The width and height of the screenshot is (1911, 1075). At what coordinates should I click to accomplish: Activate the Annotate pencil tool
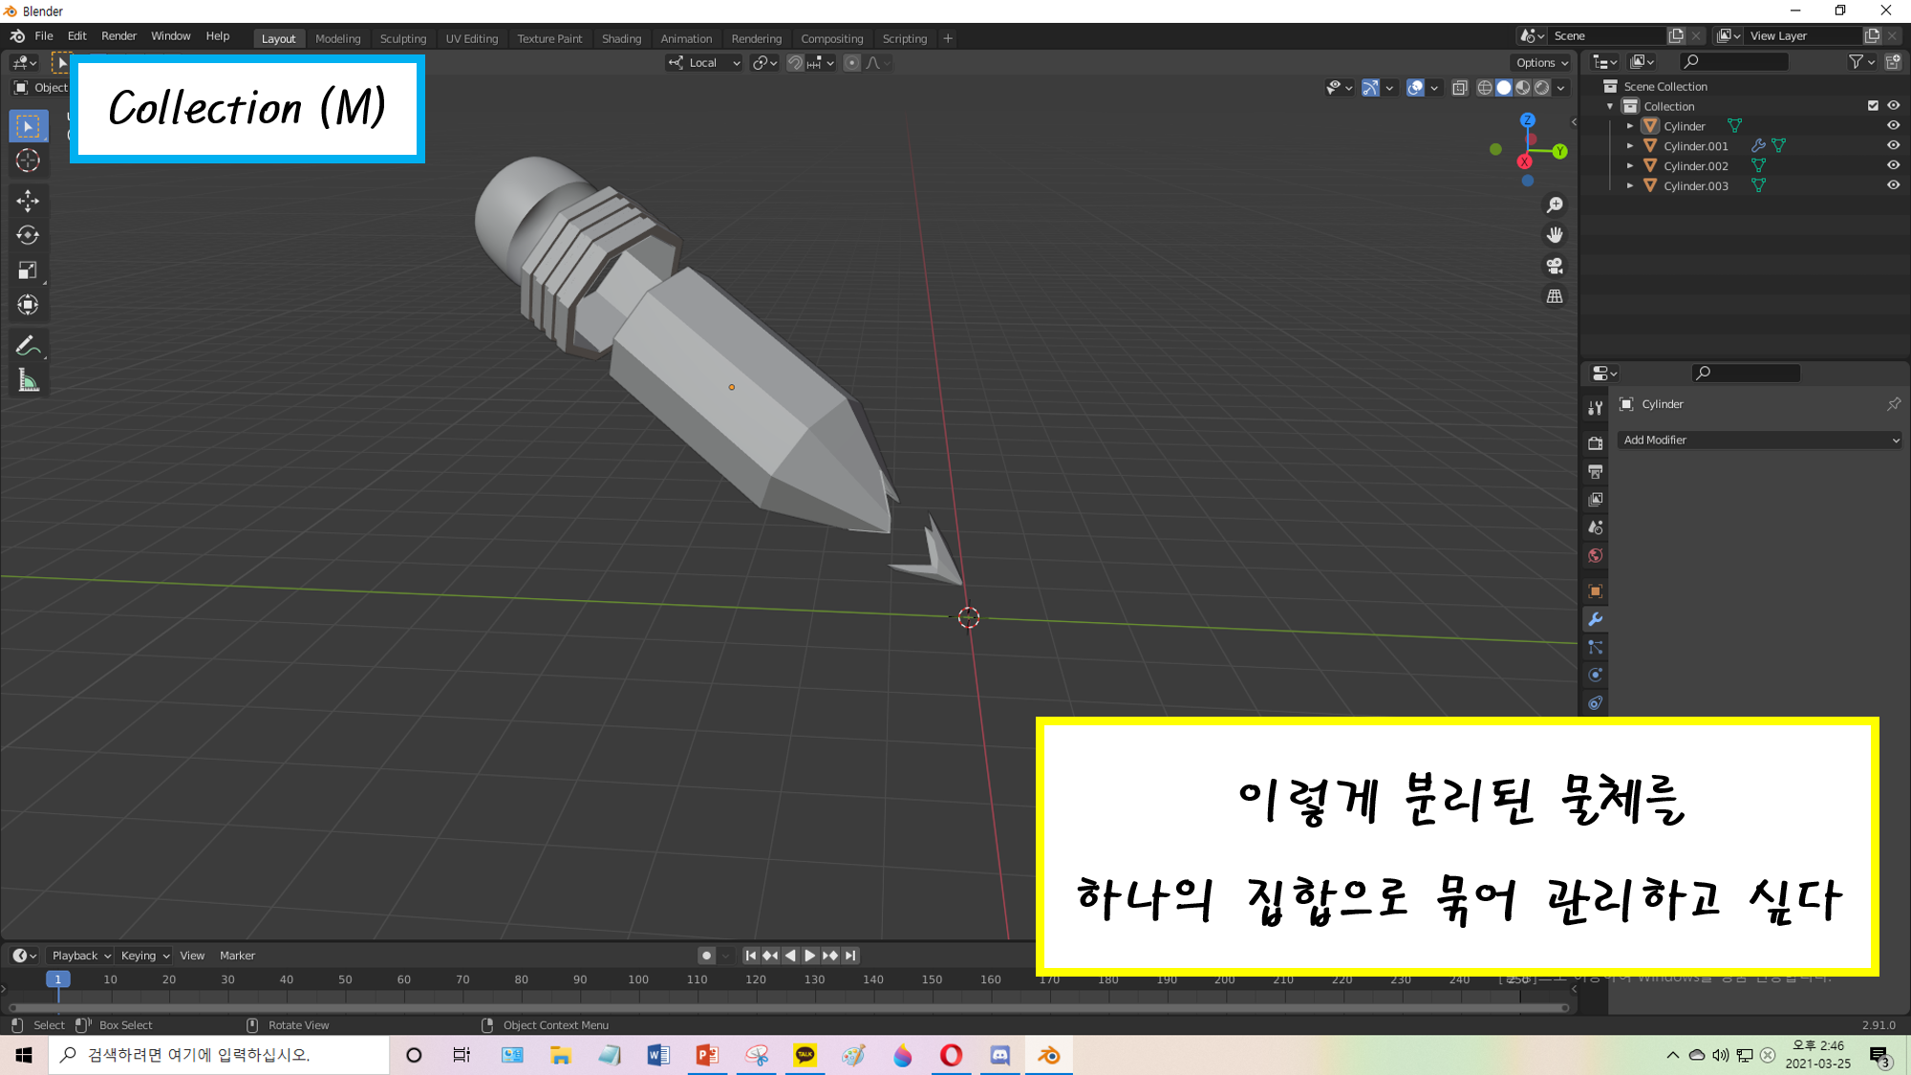click(28, 345)
